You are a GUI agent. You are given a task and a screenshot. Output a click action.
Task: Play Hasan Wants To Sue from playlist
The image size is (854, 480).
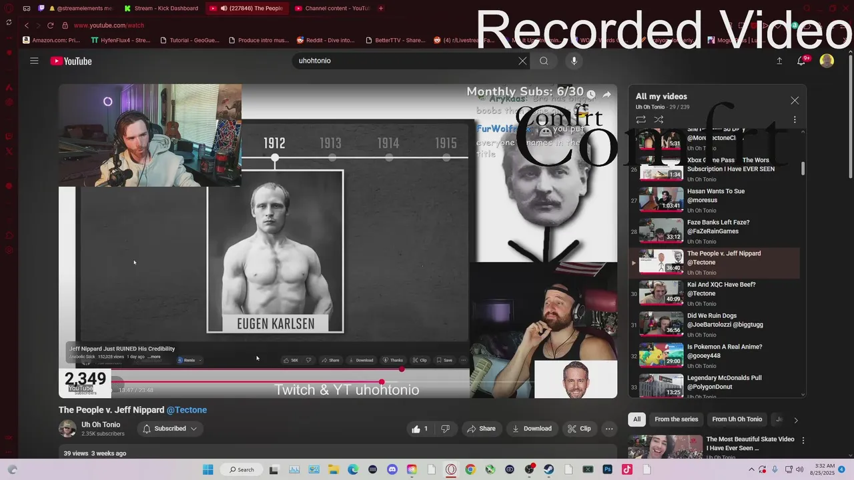coord(714,200)
